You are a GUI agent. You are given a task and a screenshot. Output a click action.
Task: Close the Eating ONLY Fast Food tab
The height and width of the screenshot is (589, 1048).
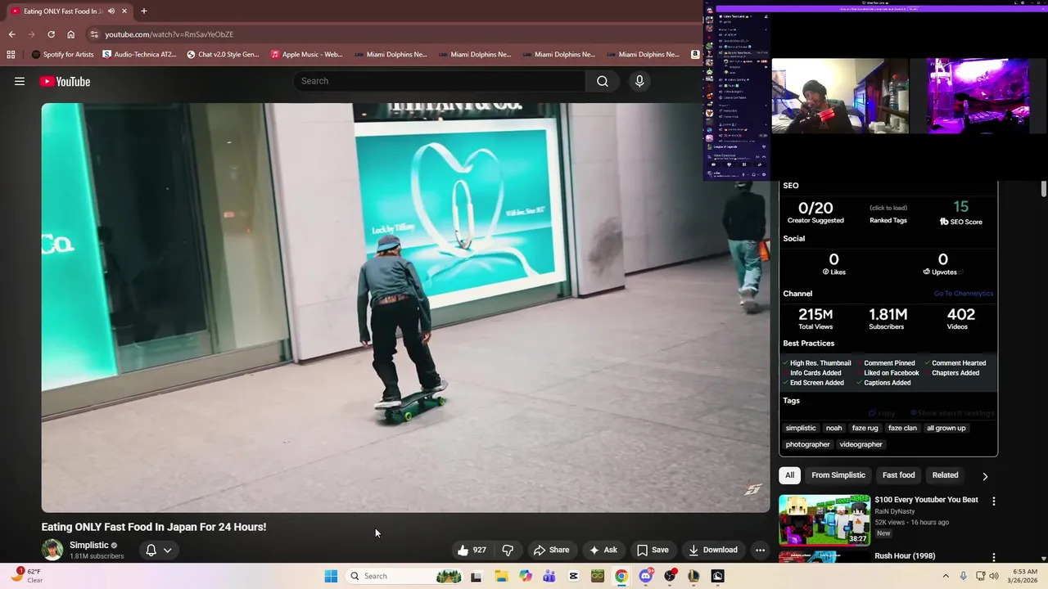pos(124,11)
